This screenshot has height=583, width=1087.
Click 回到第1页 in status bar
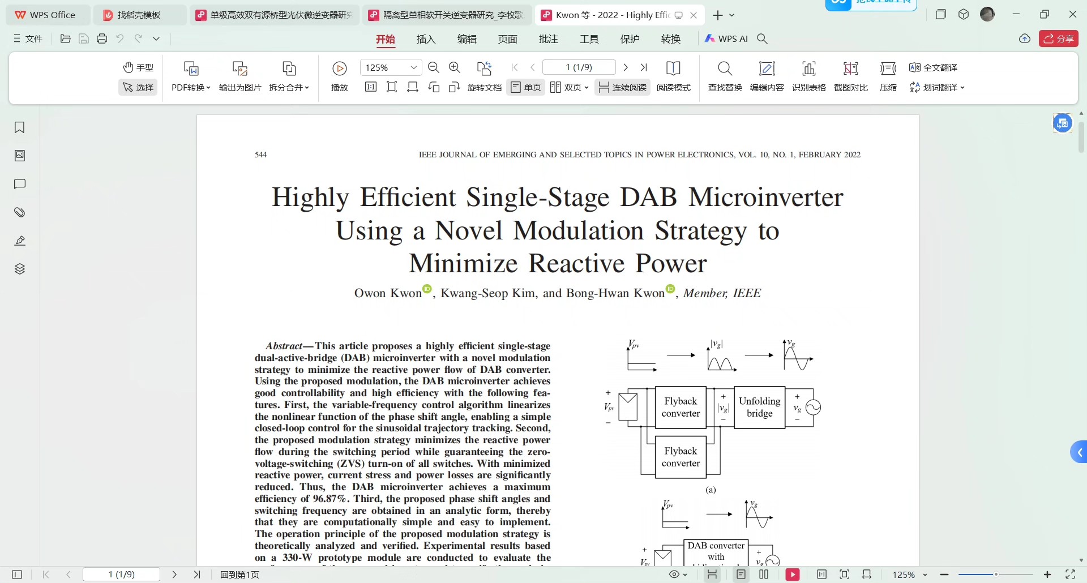[x=239, y=575]
